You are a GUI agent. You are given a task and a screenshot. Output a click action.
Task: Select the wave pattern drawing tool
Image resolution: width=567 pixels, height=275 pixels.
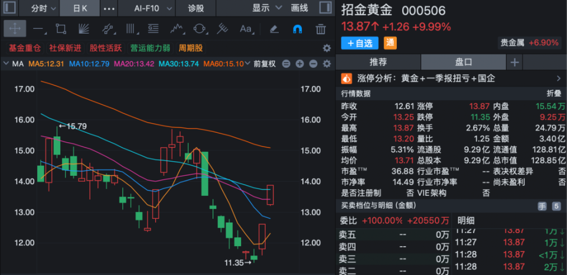pyautogui.click(x=177, y=29)
